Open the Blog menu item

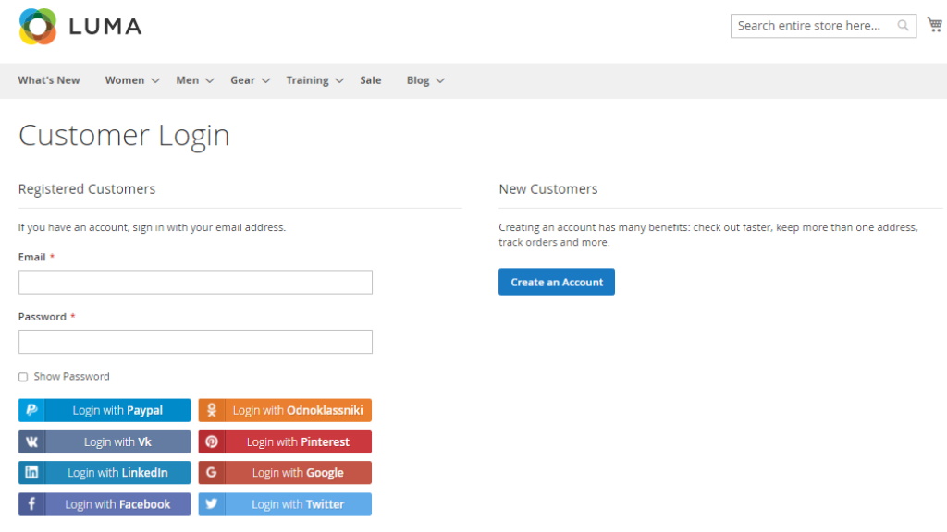pyautogui.click(x=418, y=80)
